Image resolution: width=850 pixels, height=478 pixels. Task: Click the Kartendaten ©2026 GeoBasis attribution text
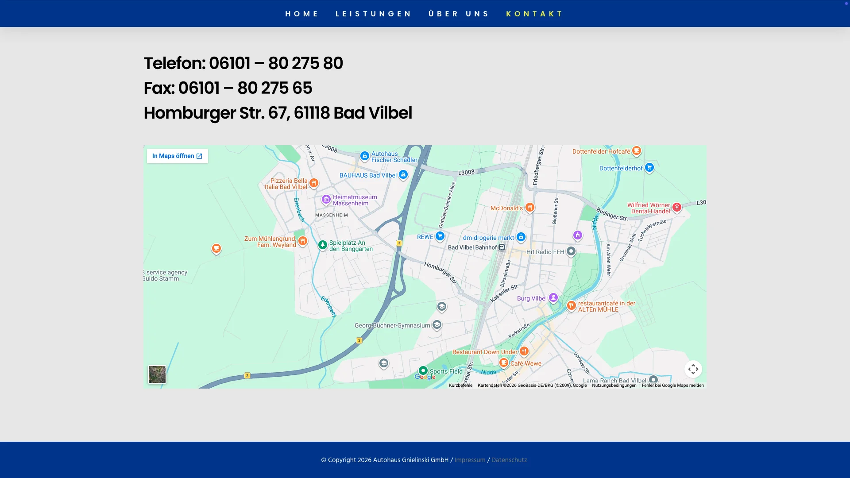[x=532, y=385]
